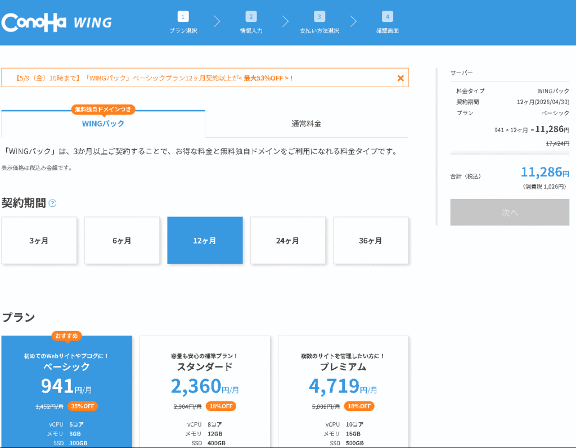Viewport: 576px width, 448px height.
Task: Select the 36ヶ月 contract period
Action: [x=371, y=241]
